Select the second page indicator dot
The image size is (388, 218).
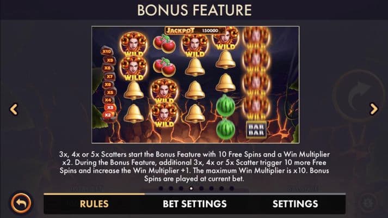coord(171,189)
